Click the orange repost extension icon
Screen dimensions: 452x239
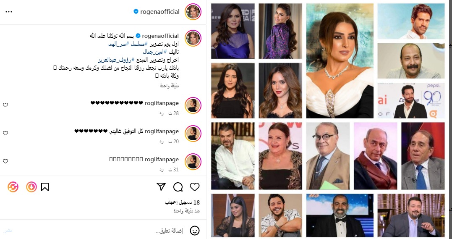point(13,187)
